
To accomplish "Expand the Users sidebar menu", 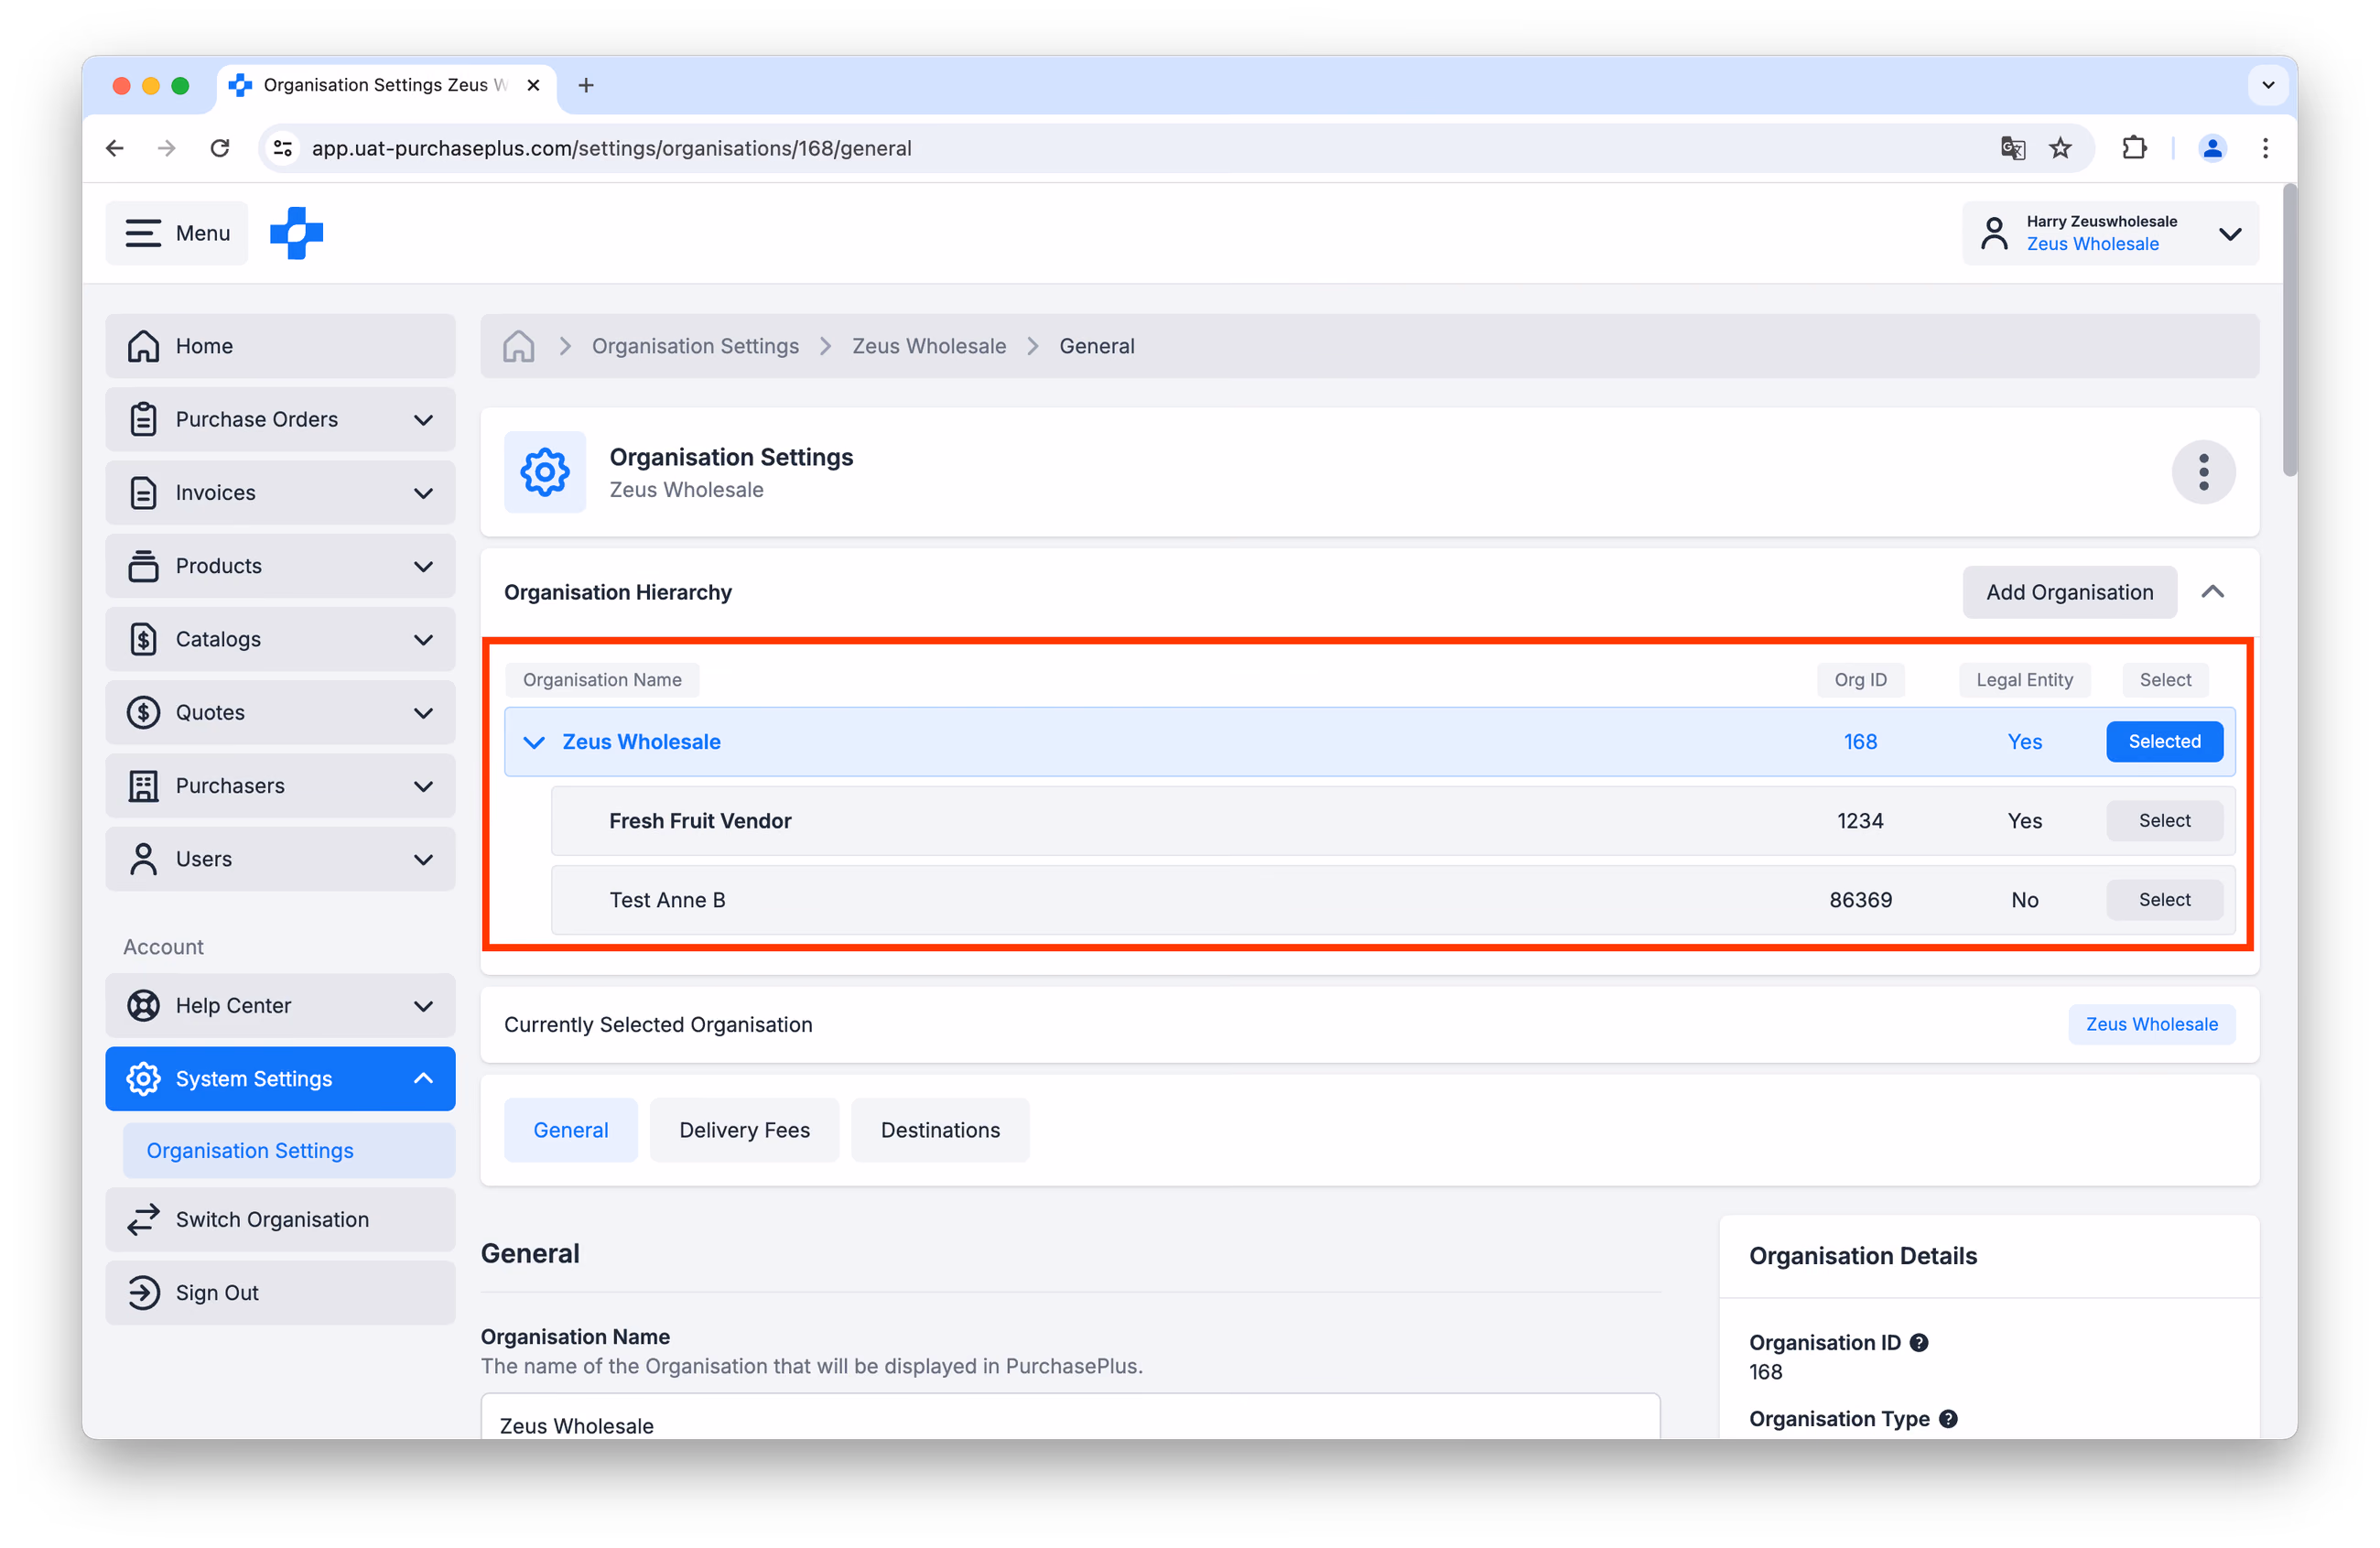I will coord(280,859).
